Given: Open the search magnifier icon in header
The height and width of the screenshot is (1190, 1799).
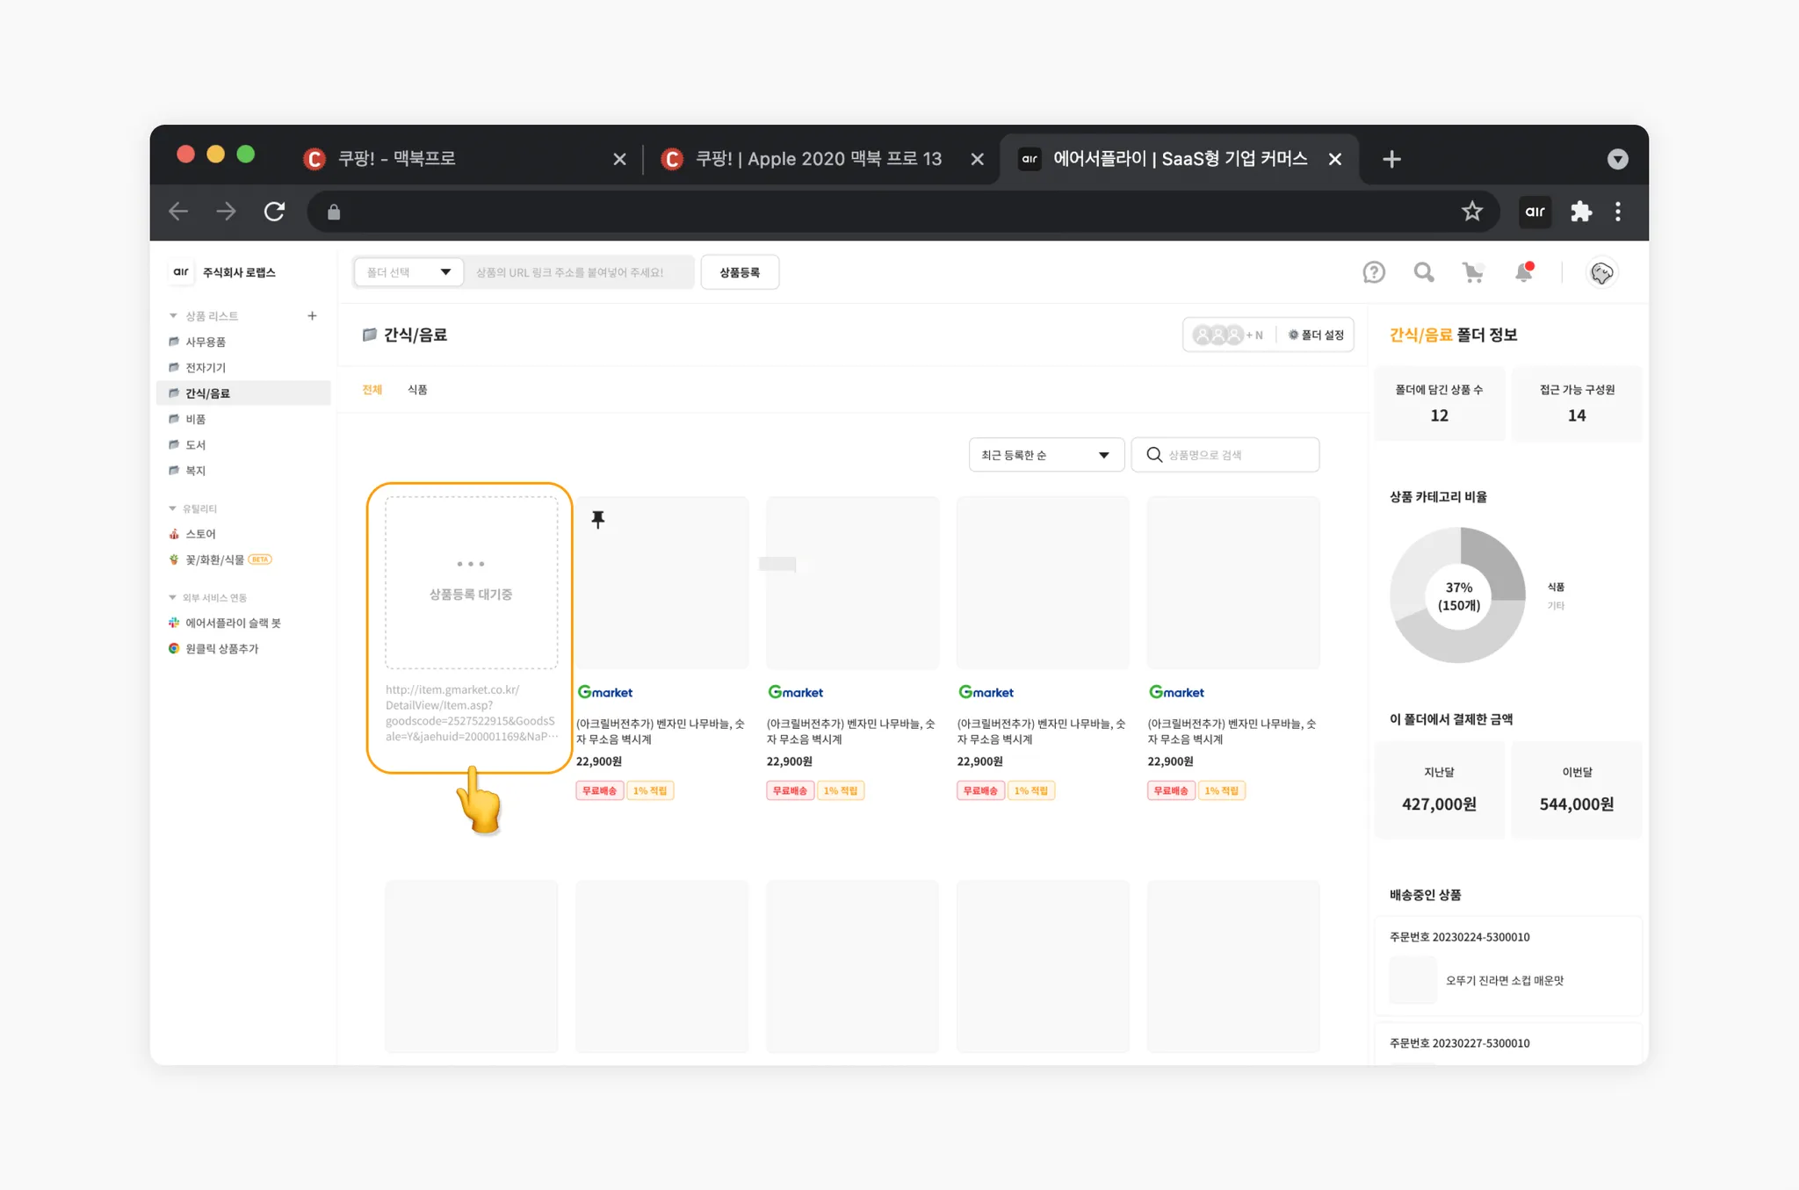Looking at the screenshot, I should 1423,272.
